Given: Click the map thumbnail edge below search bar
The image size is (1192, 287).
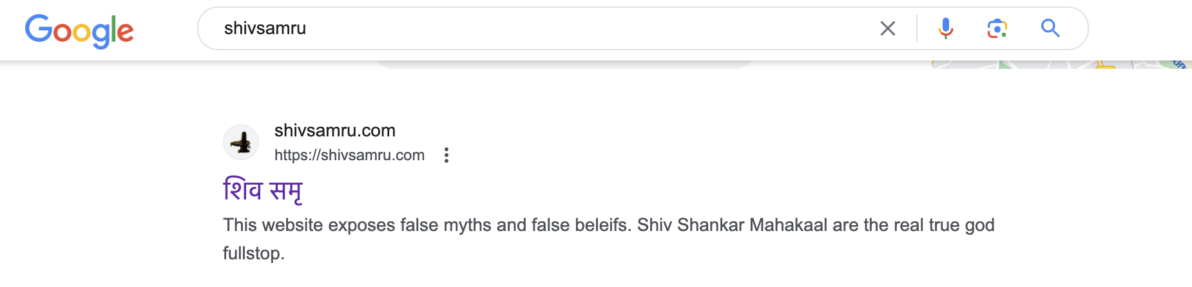Looking at the screenshot, I should pos(1031,64).
